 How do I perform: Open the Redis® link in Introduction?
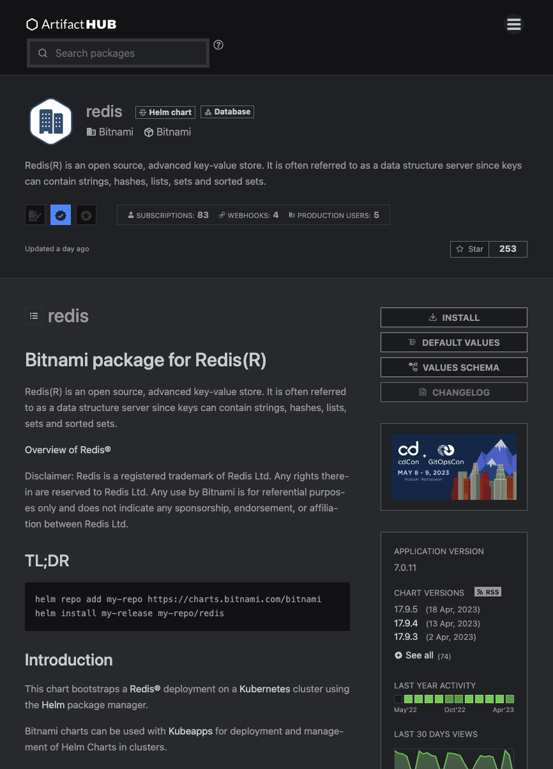[145, 689]
